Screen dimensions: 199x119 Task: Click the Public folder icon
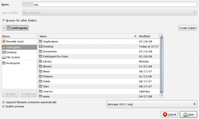pos(40,81)
